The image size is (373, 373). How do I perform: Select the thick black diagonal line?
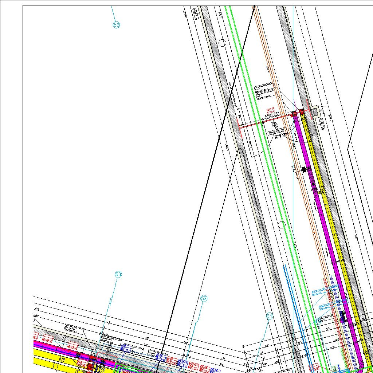point(208,182)
